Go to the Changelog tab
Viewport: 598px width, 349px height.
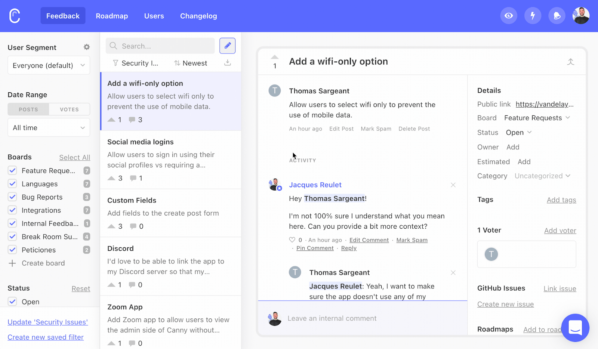pos(198,16)
